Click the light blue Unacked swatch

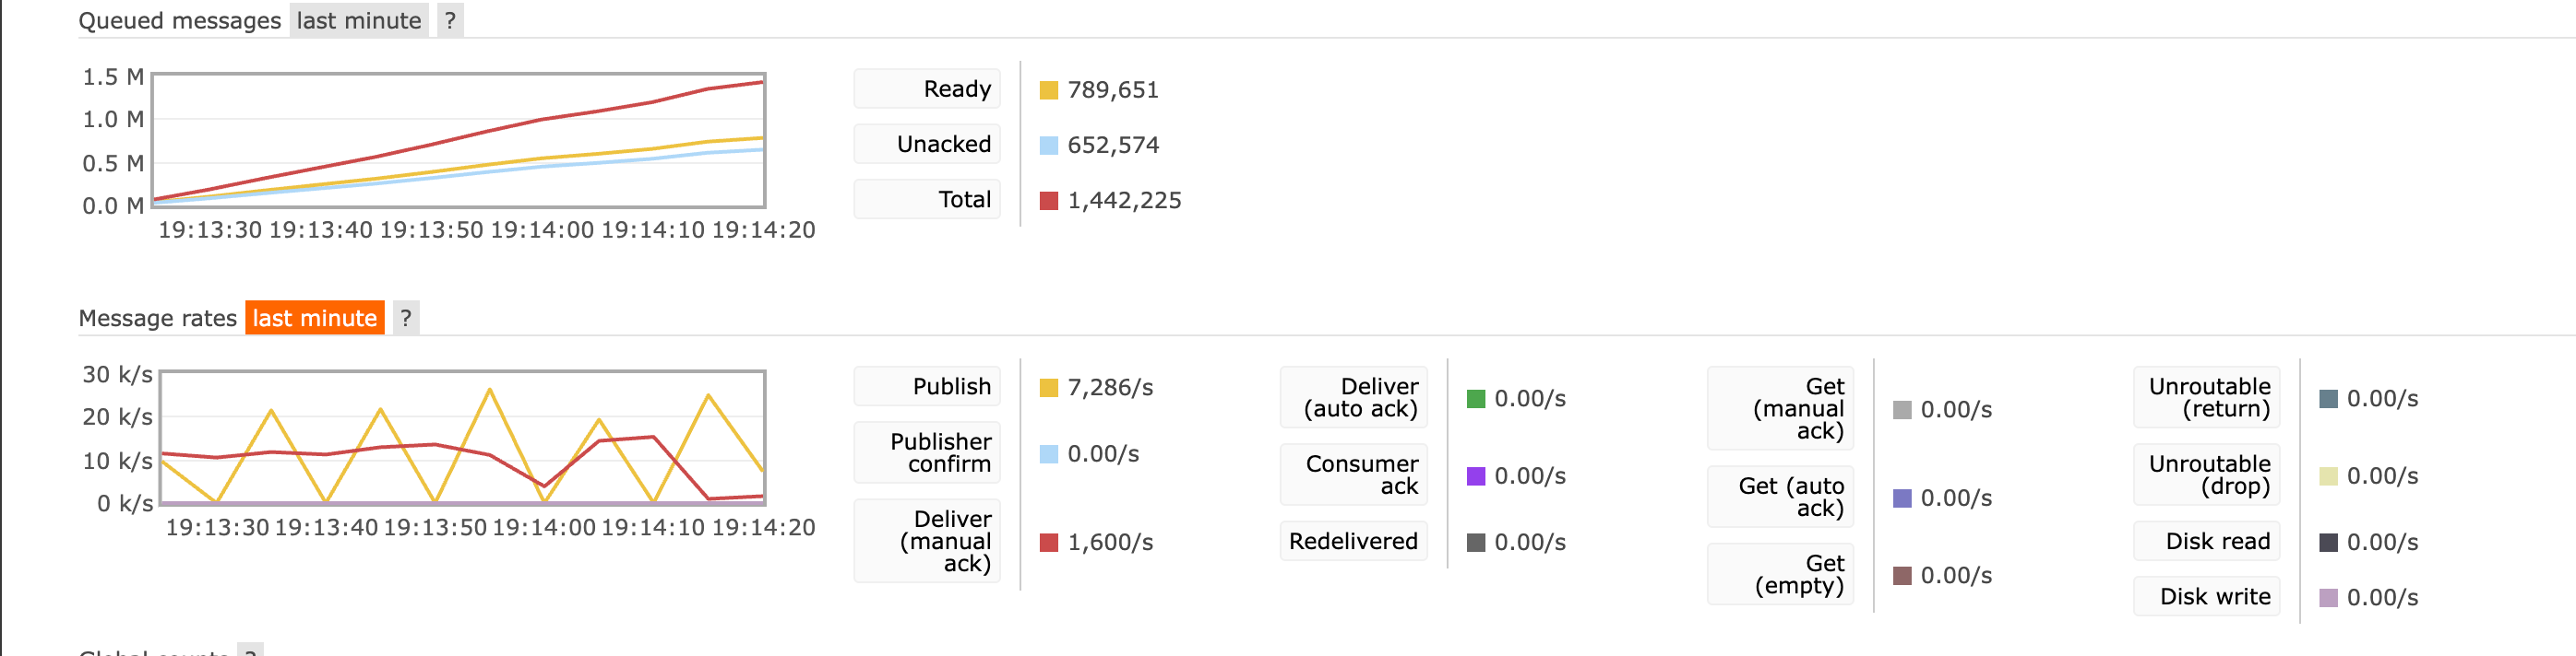[1048, 146]
